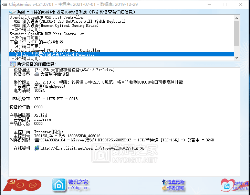Click the 产品型号 PenDrive value

[43, 119]
